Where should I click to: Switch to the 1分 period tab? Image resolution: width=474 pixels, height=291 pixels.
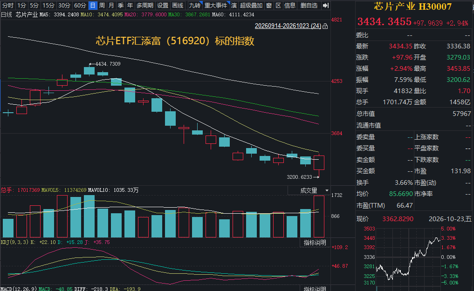point(21,6)
